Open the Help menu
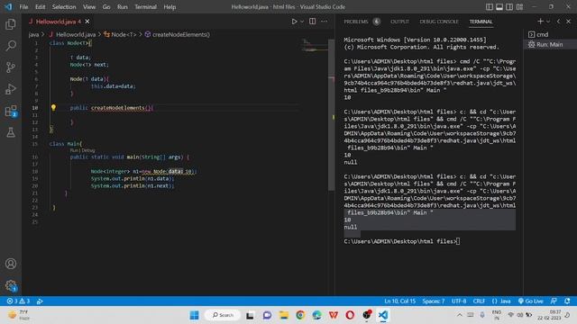The height and width of the screenshot is (324, 577). pyautogui.click(x=169, y=7)
